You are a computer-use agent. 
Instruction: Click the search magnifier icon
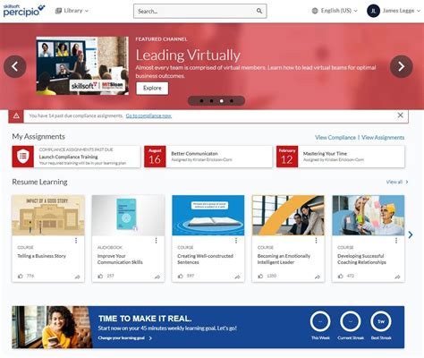(259, 11)
